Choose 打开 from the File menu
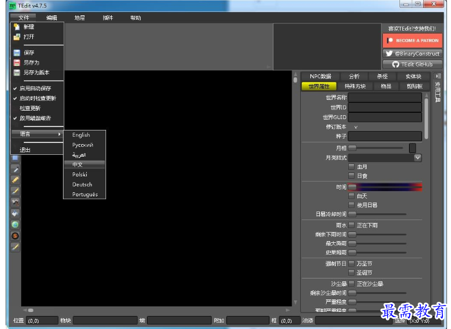Image resolution: width=451 pixels, height=329 pixels. tap(37, 37)
